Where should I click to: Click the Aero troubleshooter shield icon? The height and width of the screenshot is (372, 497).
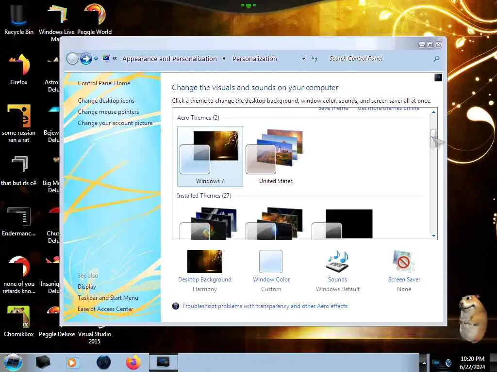point(176,306)
